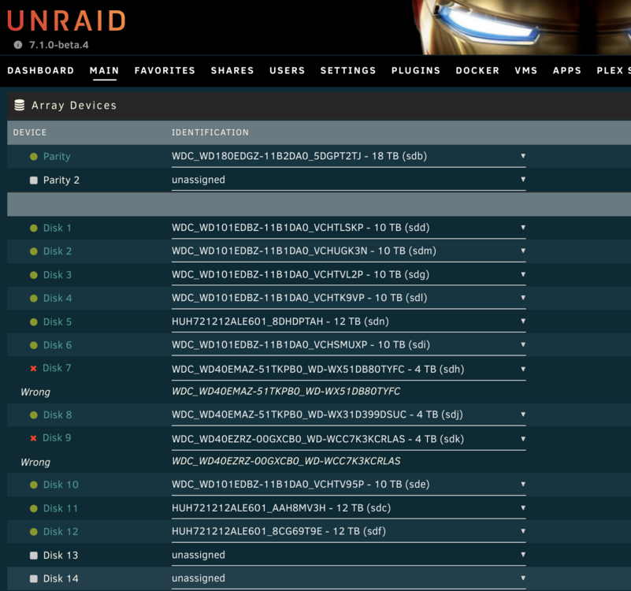Open the Disk 6 device dropdown
The image size is (631, 591).
(x=348, y=344)
